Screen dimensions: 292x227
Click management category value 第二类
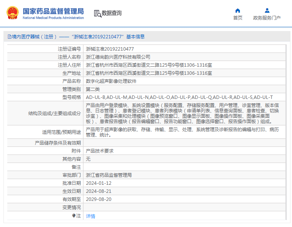93,89
